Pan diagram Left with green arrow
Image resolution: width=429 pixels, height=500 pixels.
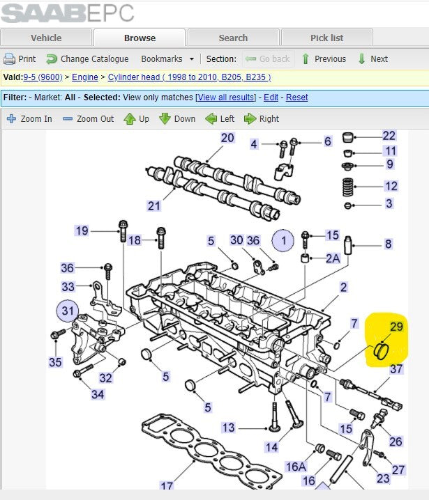click(x=211, y=118)
